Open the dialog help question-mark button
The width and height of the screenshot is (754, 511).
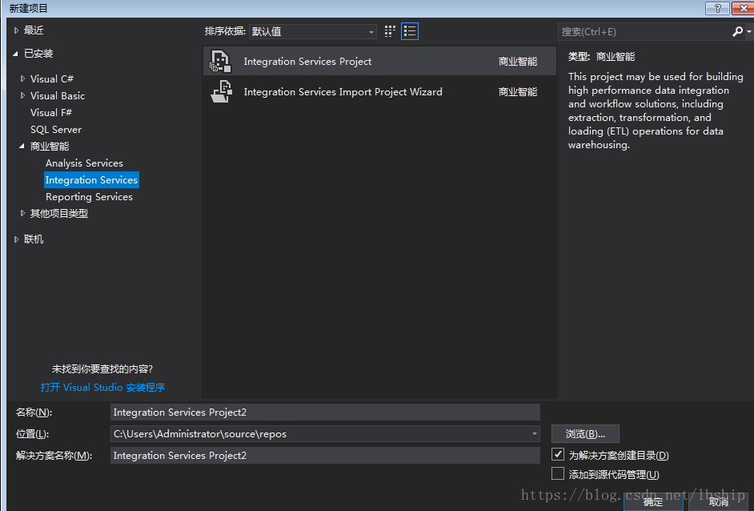[x=717, y=8]
